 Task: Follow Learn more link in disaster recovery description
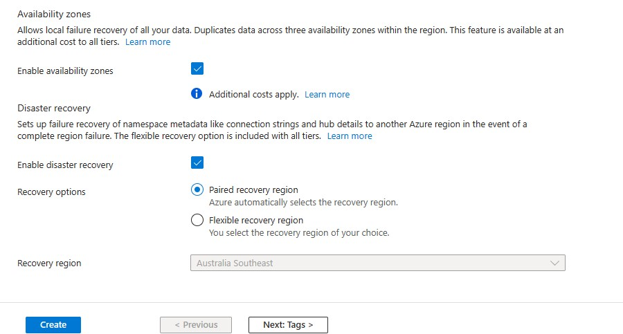tap(350, 136)
